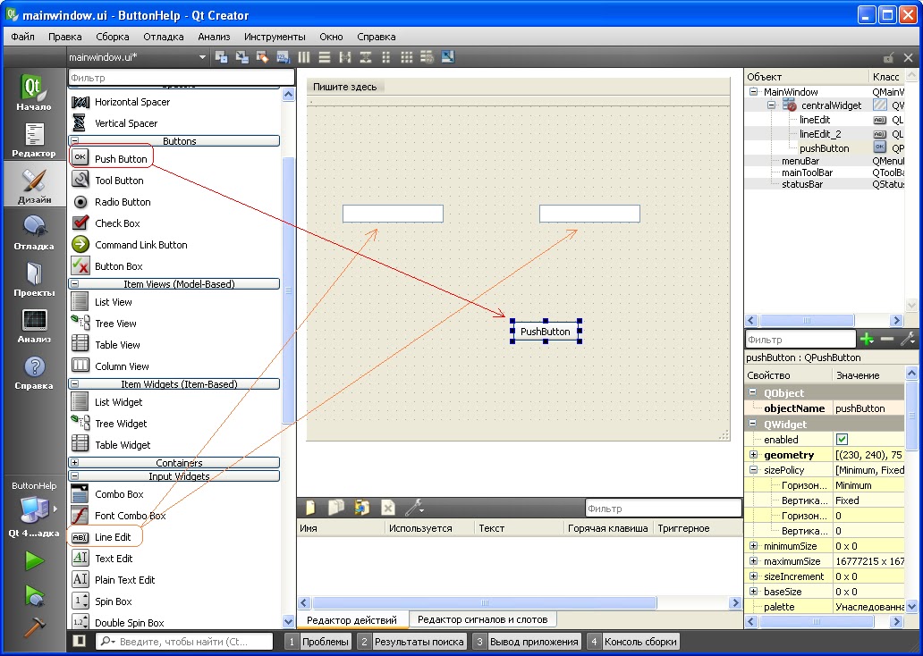Expand the minimumSize property

pos(753,546)
